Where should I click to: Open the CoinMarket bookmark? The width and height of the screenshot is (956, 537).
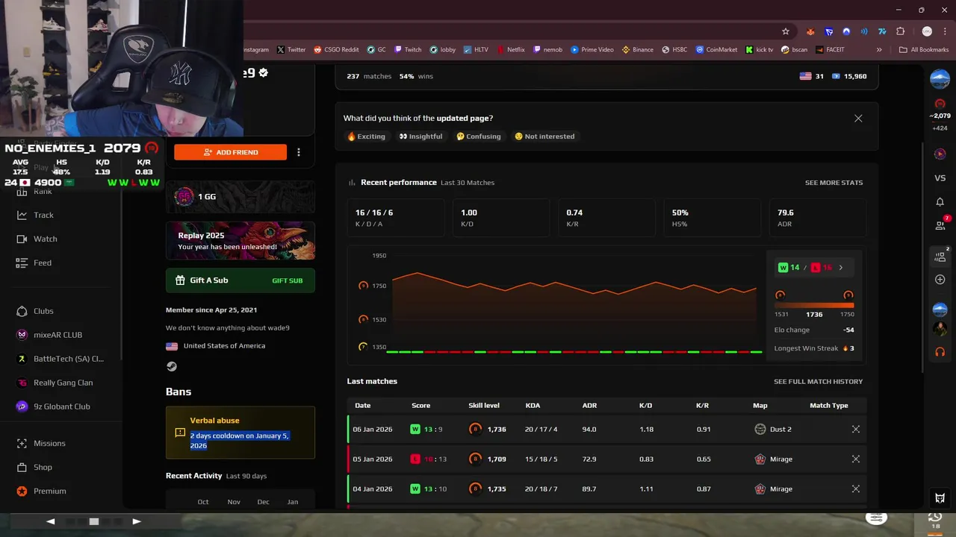[716, 50]
